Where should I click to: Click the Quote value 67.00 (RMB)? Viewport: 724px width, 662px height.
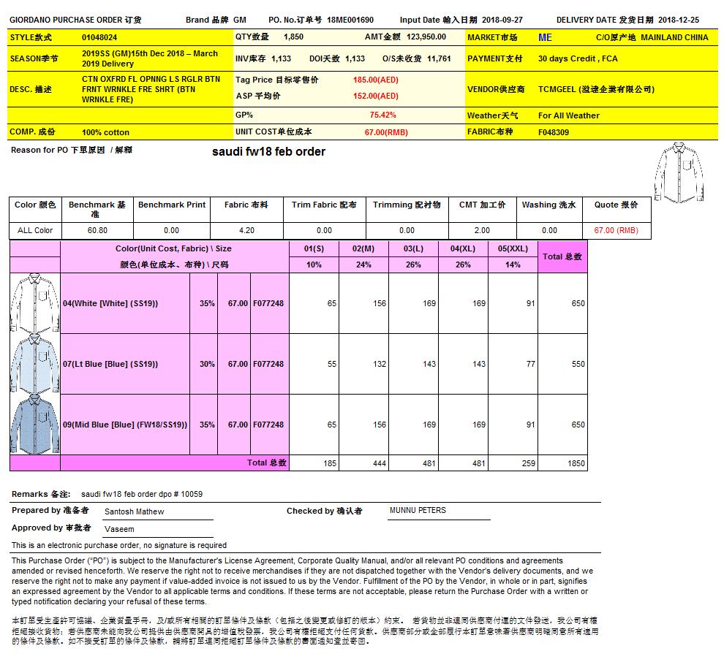coord(616,230)
